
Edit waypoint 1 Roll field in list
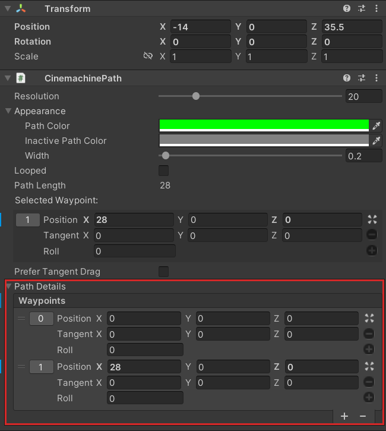(145, 398)
